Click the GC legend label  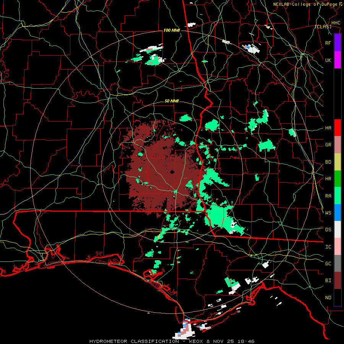[328, 263]
